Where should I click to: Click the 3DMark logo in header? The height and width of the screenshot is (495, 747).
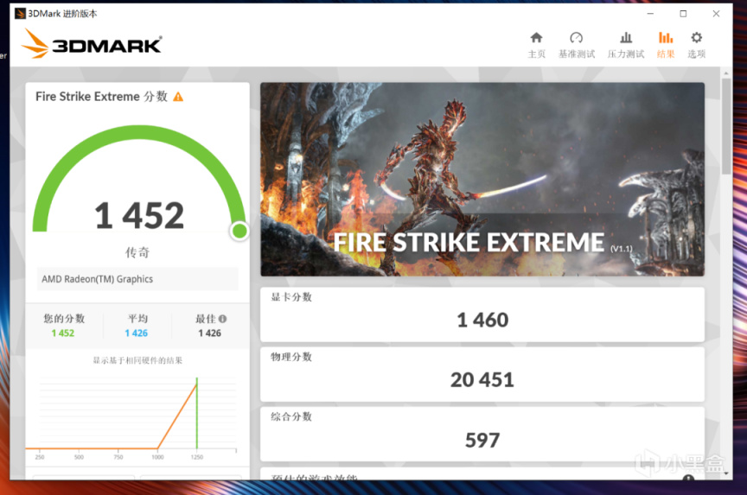[x=92, y=44]
